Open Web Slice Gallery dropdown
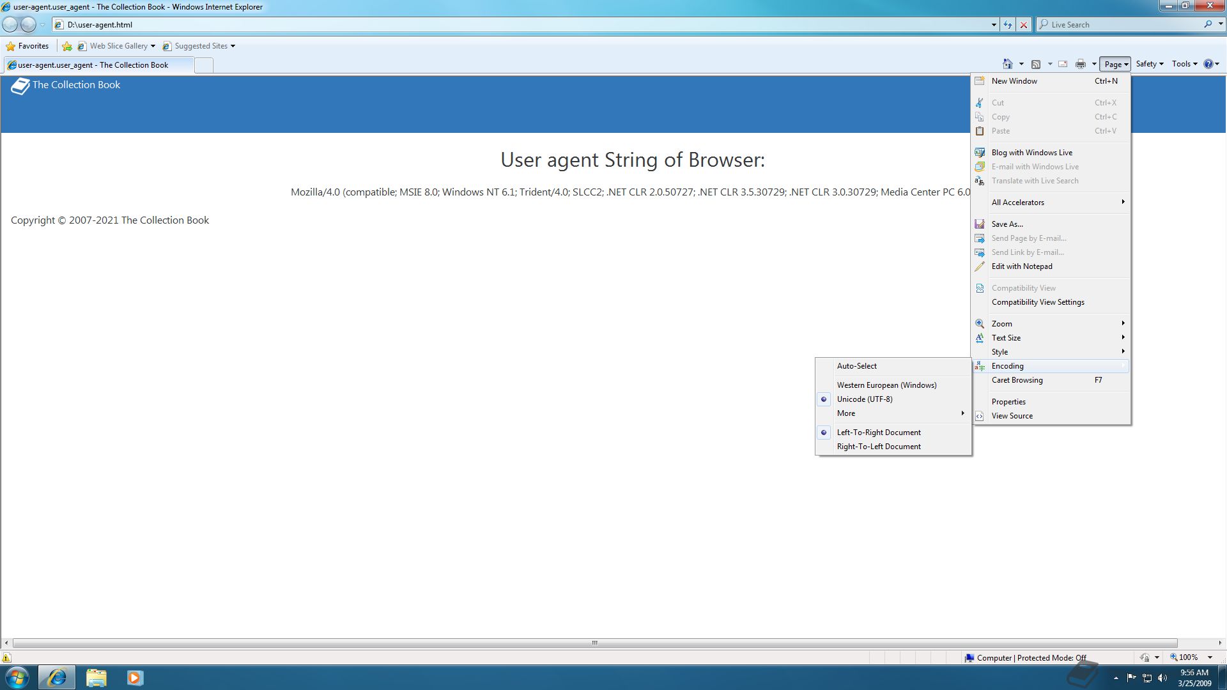The width and height of the screenshot is (1227, 690). point(153,46)
